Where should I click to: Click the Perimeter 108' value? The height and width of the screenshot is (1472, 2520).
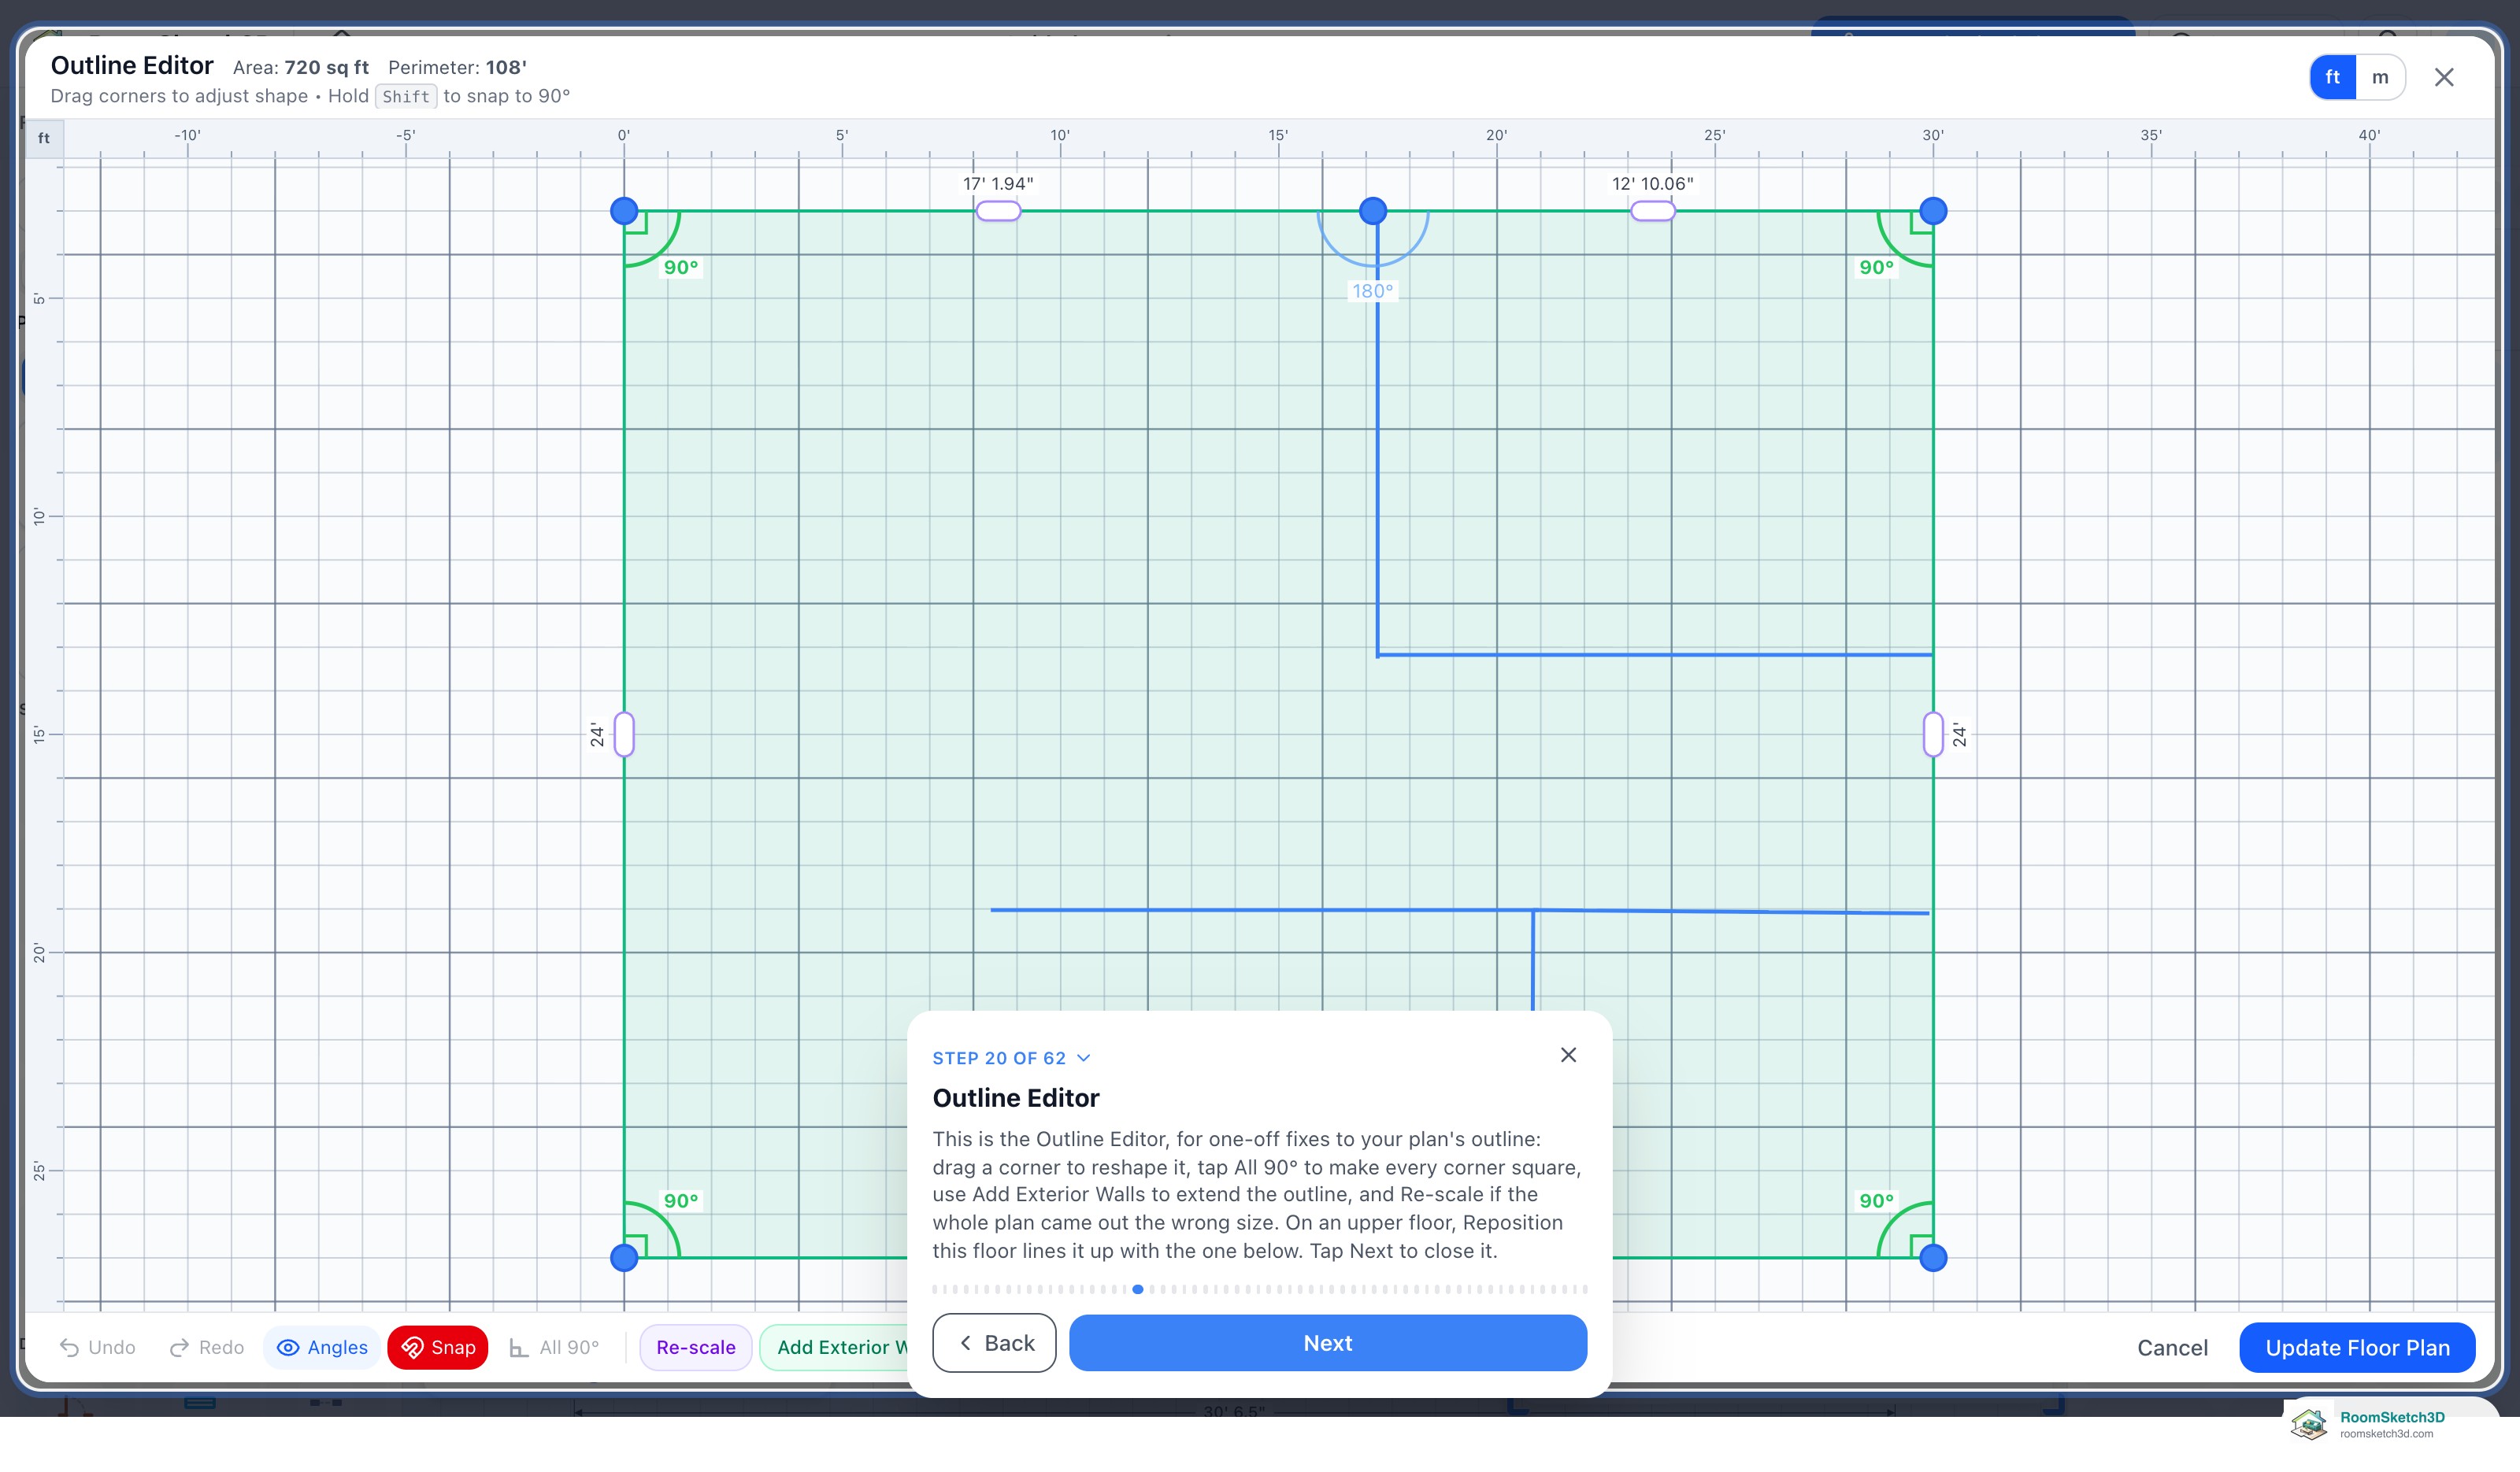506,67
